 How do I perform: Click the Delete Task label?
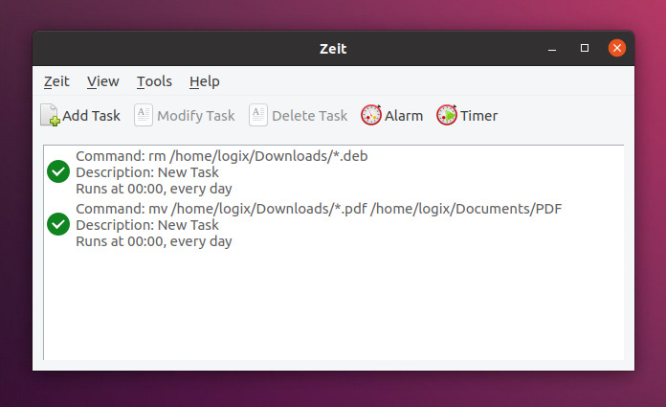(310, 116)
